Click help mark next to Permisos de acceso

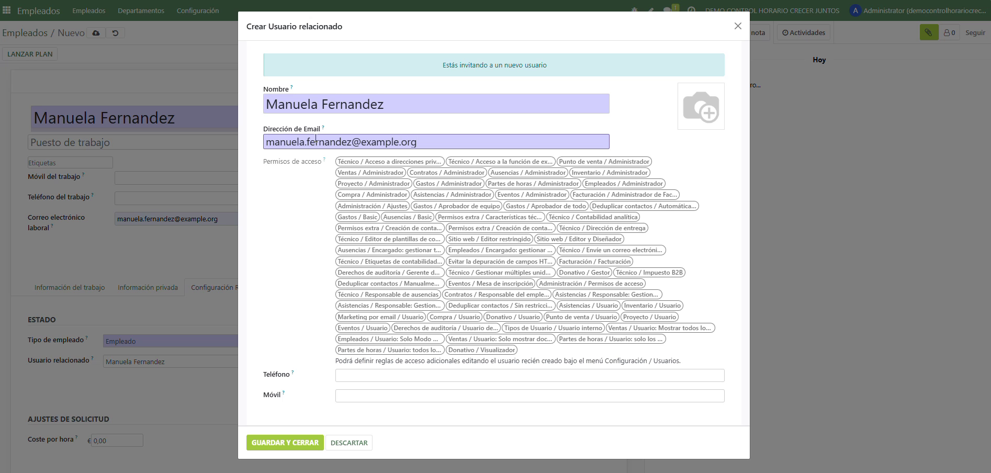[324, 160]
